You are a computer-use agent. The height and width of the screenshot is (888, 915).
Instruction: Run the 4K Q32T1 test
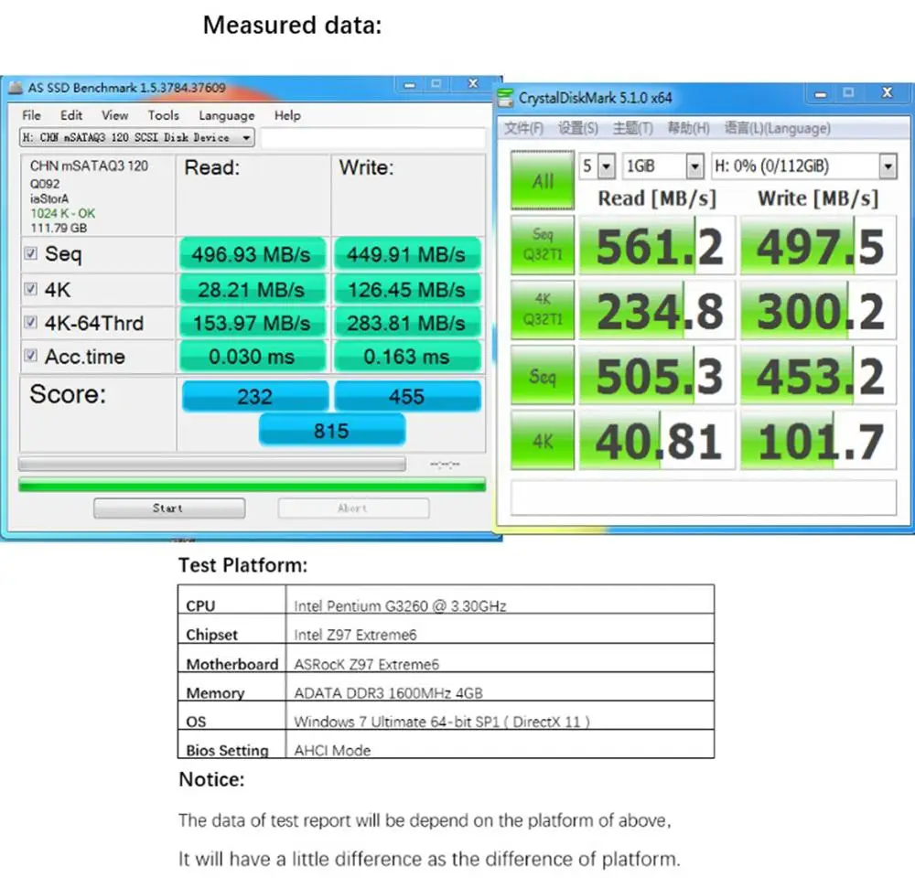tap(542, 309)
